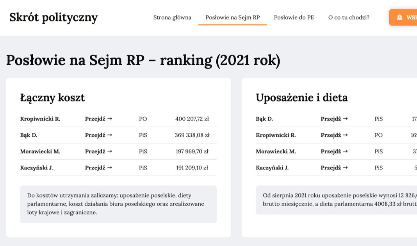Click the Kropiwnicki R. name in Łączny koszt
The height and width of the screenshot is (246, 417).
40,119
